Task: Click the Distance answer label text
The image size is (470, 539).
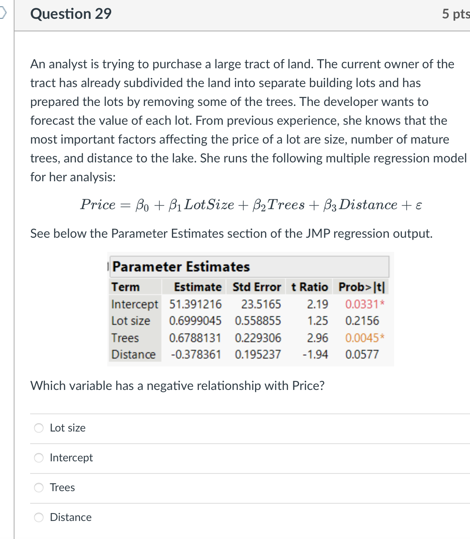Action: 70,517
